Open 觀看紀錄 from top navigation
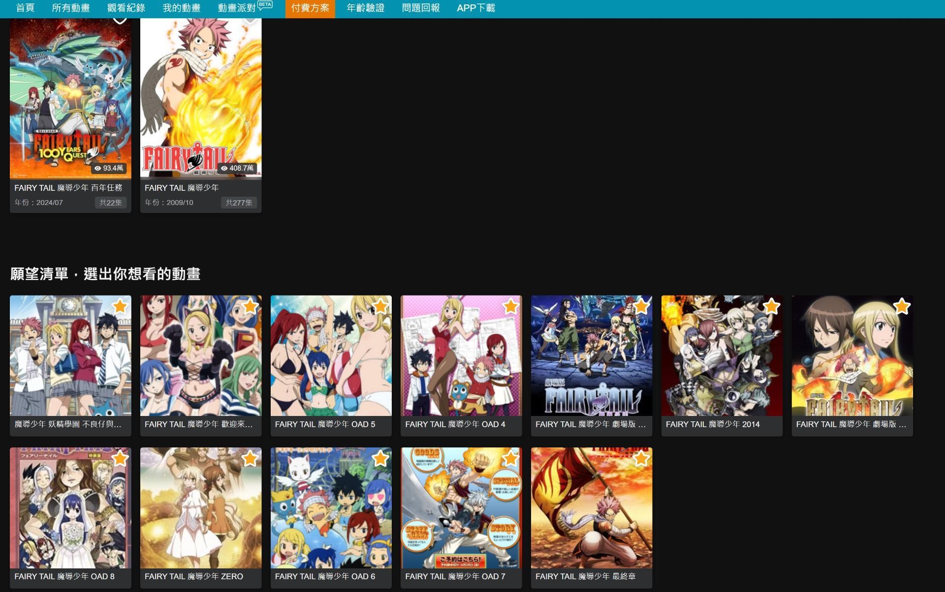The height and width of the screenshot is (592, 945). 126,8
